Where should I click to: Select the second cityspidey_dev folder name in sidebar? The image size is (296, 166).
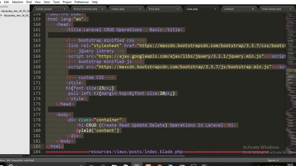point(17,15)
